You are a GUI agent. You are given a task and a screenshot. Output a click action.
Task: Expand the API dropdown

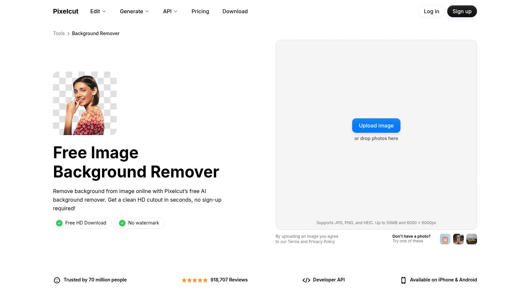(x=170, y=11)
